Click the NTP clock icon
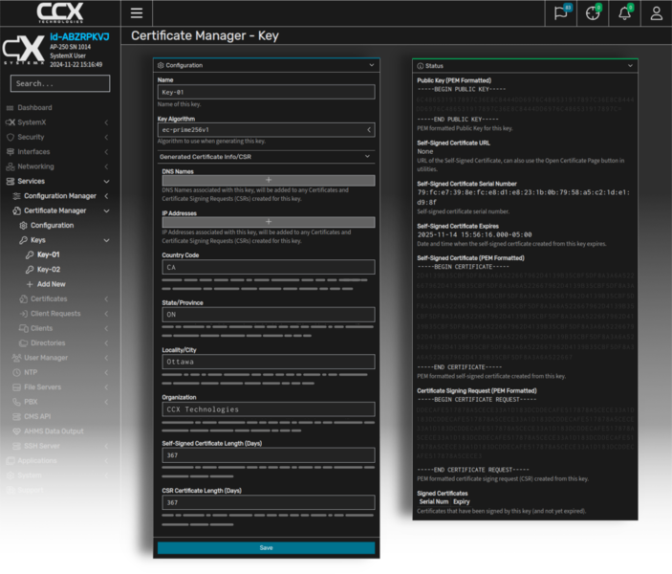 tap(16, 372)
